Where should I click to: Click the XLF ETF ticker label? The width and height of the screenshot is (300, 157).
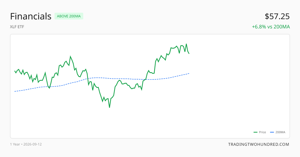[17, 27]
